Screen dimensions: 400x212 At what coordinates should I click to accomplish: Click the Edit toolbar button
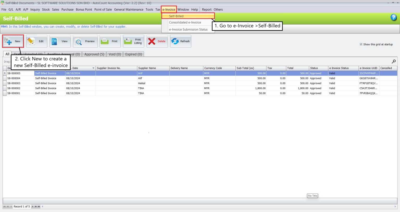(37, 41)
